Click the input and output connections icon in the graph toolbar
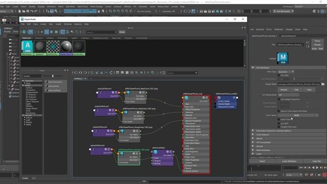 (81, 73)
